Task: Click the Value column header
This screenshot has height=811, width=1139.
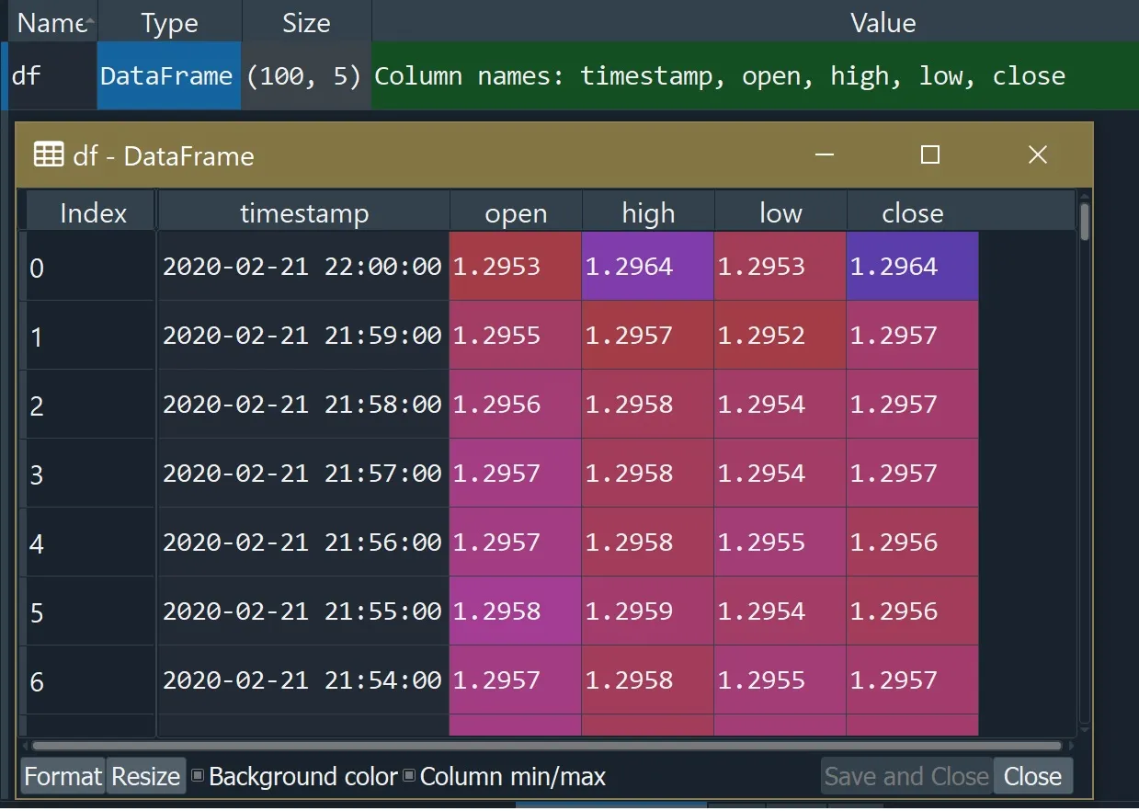Action: point(883,23)
